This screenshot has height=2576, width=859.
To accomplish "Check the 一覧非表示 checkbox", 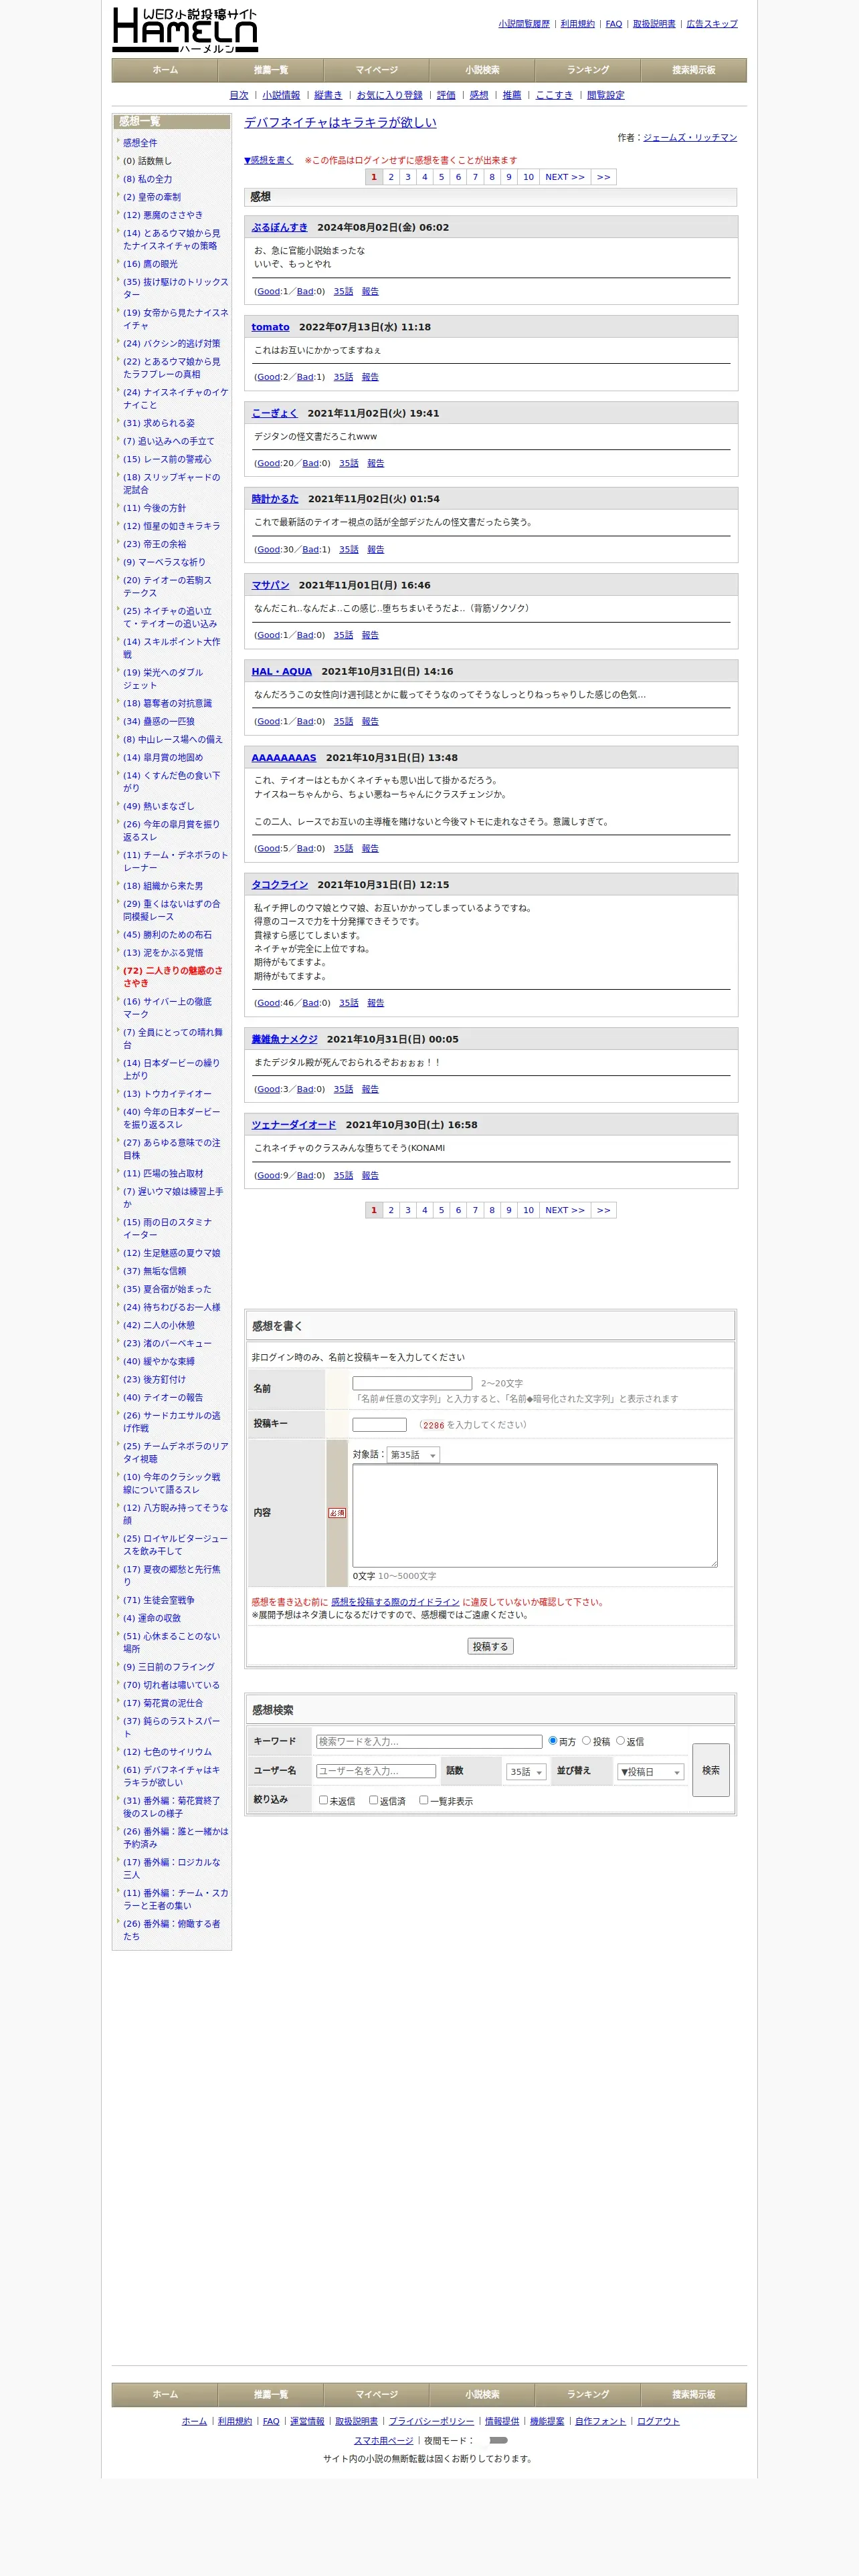I will tap(423, 1799).
